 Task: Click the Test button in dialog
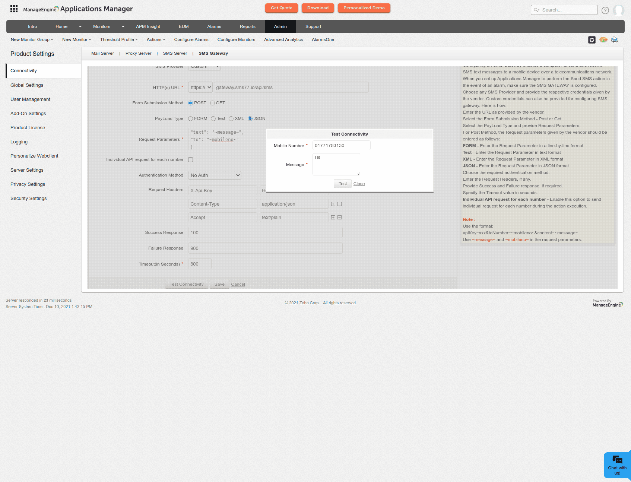coord(342,184)
